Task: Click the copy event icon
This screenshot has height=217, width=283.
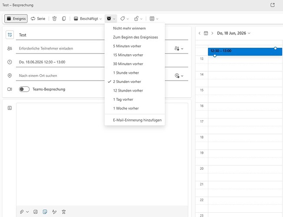Action: point(64,19)
